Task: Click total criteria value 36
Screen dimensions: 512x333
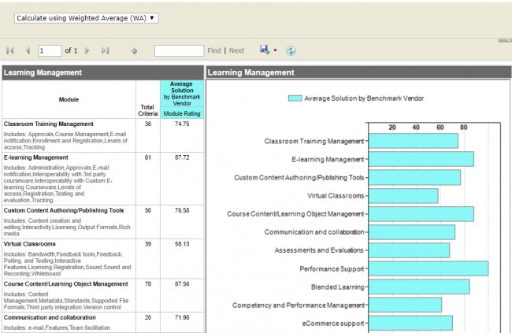Action: click(x=148, y=124)
